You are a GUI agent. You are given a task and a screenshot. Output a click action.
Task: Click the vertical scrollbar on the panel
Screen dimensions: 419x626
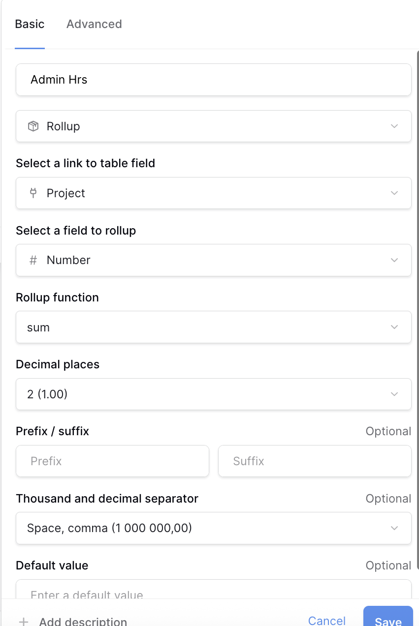click(418, 295)
